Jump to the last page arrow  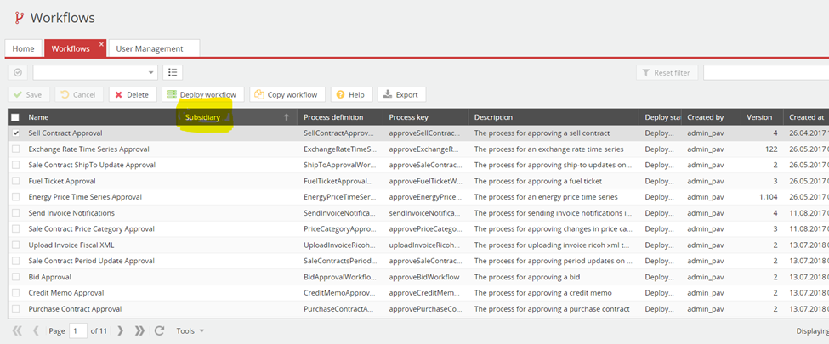pos(139,330)
